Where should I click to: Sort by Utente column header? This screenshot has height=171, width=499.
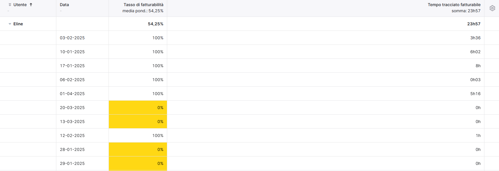20,5
